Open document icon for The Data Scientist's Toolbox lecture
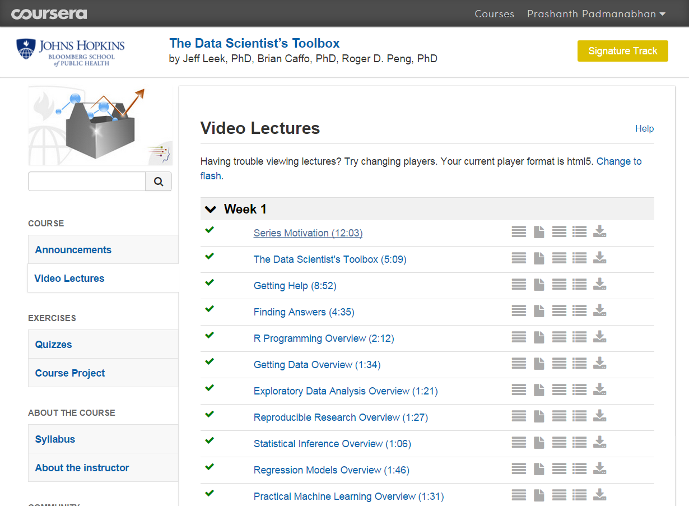The height and width of the screenshot is (506, 689). (x=539, y=258)
